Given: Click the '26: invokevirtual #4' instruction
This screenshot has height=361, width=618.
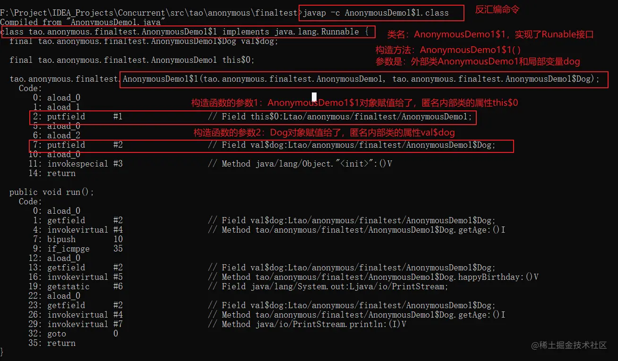Looking at the screenshot, I should (x=76, y=315).
